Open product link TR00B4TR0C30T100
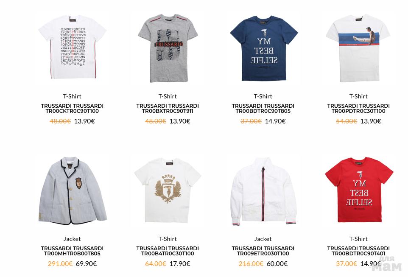This screenshot has height=277, width=408. [168, 254]
